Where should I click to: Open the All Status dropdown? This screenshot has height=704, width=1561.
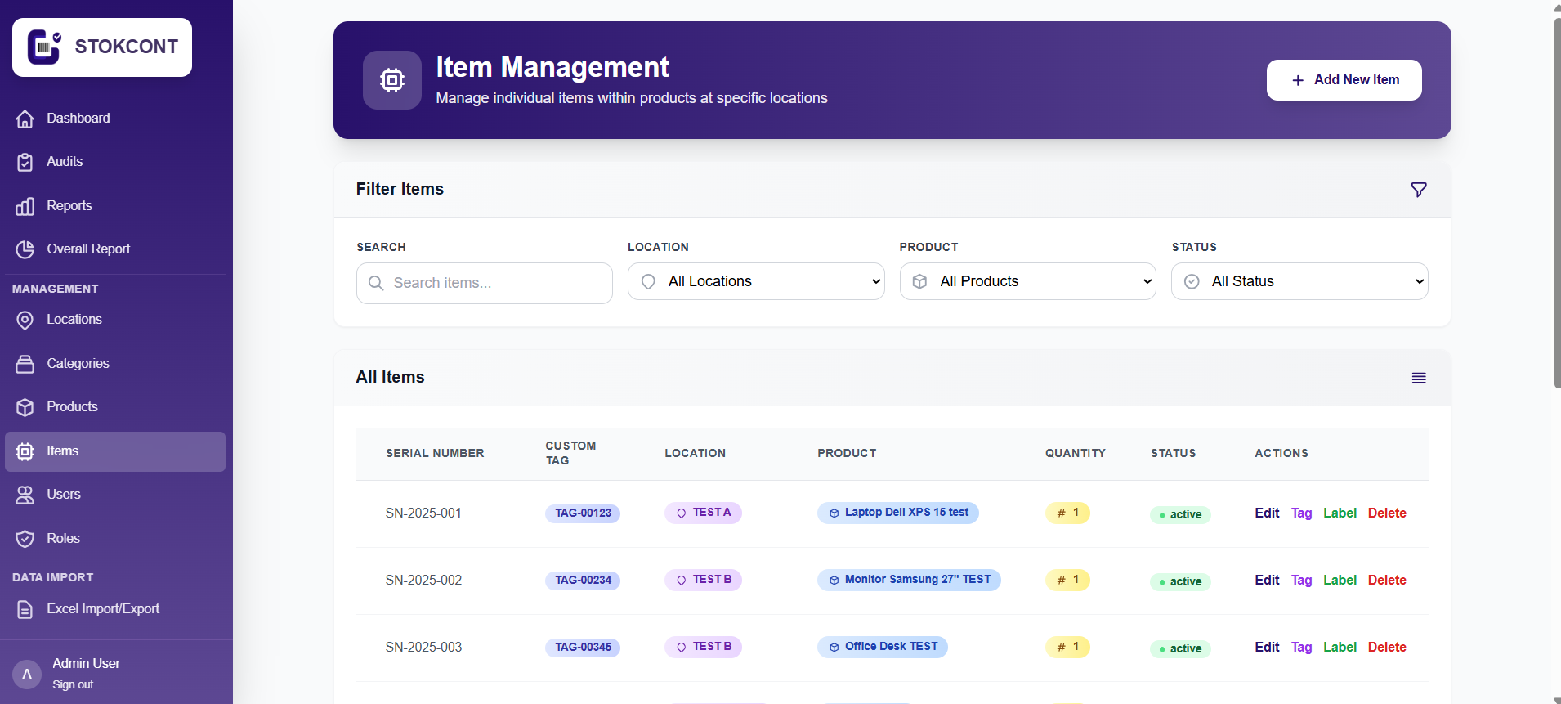tap(1299, 281)
